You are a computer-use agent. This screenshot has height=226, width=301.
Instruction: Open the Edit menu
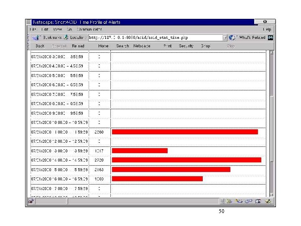click(x=45, y=29)
